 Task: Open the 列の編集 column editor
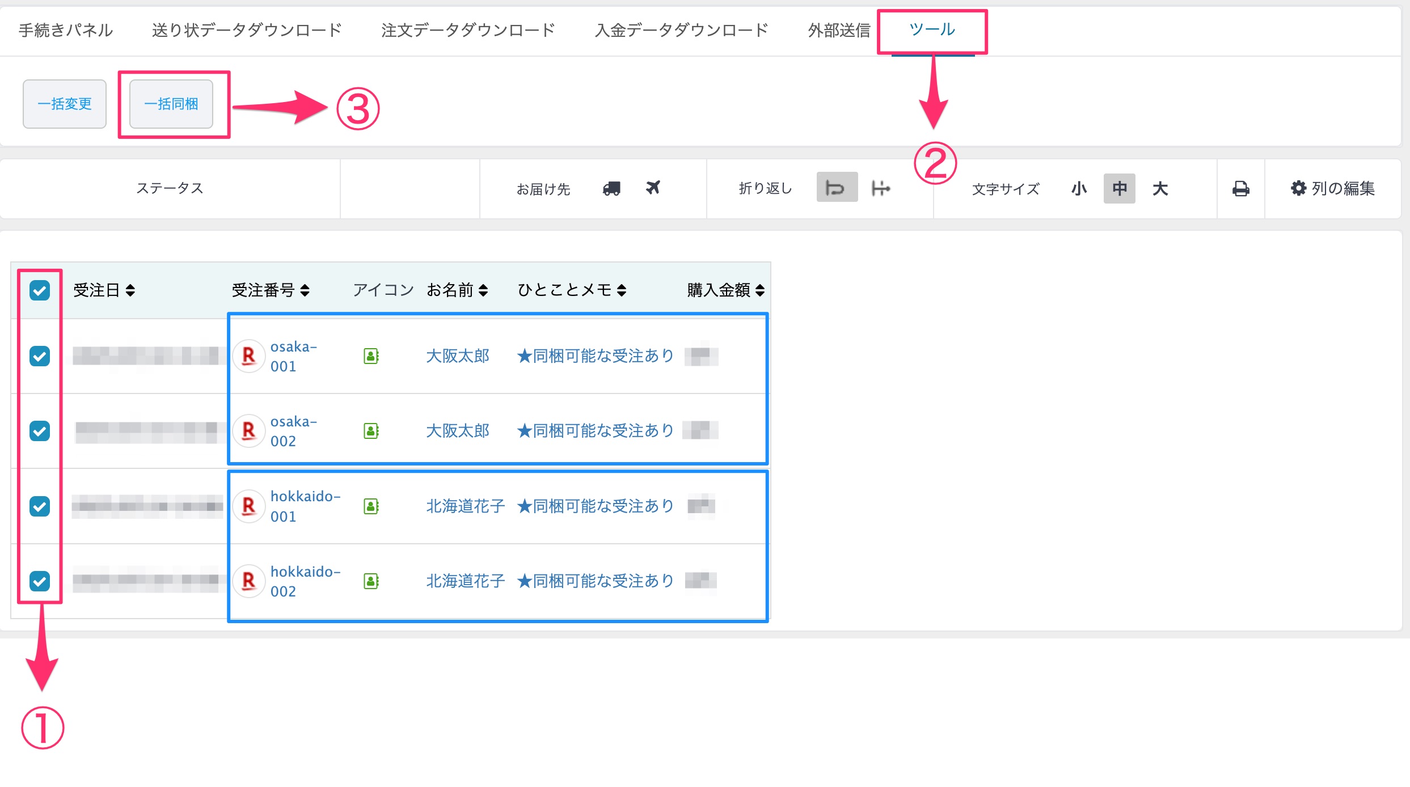(1333, 188)
